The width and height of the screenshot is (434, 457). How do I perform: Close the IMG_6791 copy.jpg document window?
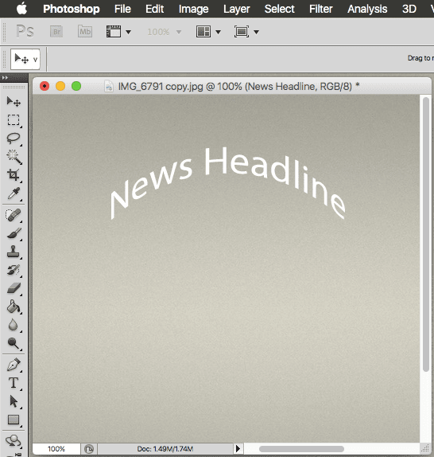click(45, 86)
